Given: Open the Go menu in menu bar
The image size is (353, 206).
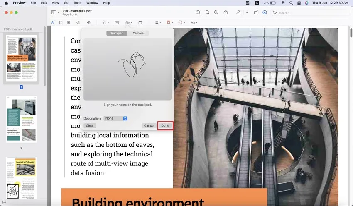Looking at the screenshot, I should click(66, 3).
